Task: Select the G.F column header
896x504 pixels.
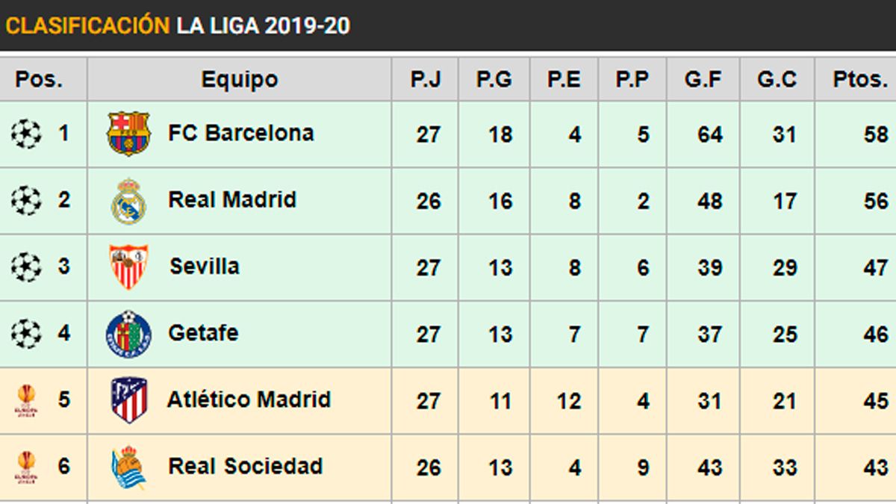Action: [x=703, y=79]
